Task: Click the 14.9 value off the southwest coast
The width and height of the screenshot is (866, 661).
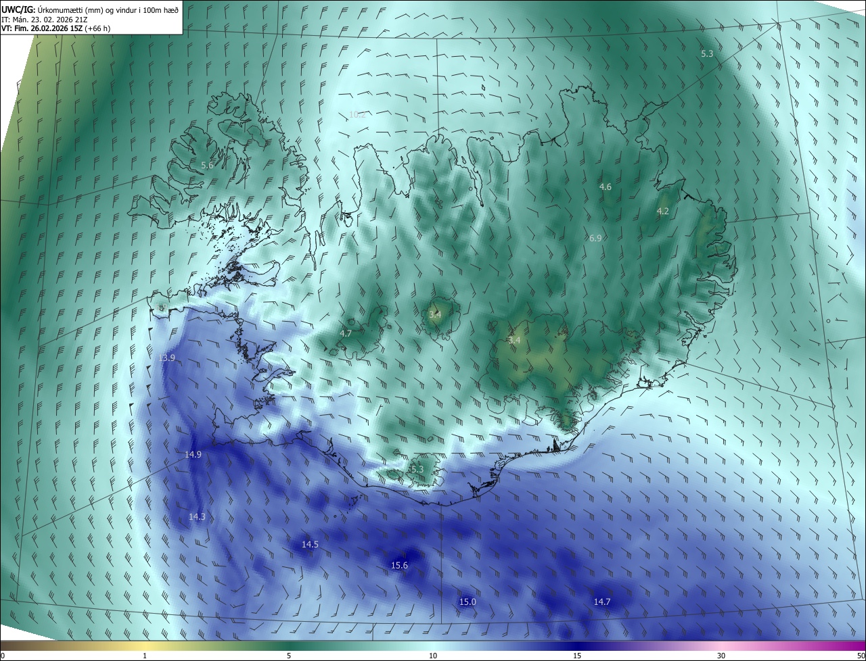Action: tap(193, 454)
